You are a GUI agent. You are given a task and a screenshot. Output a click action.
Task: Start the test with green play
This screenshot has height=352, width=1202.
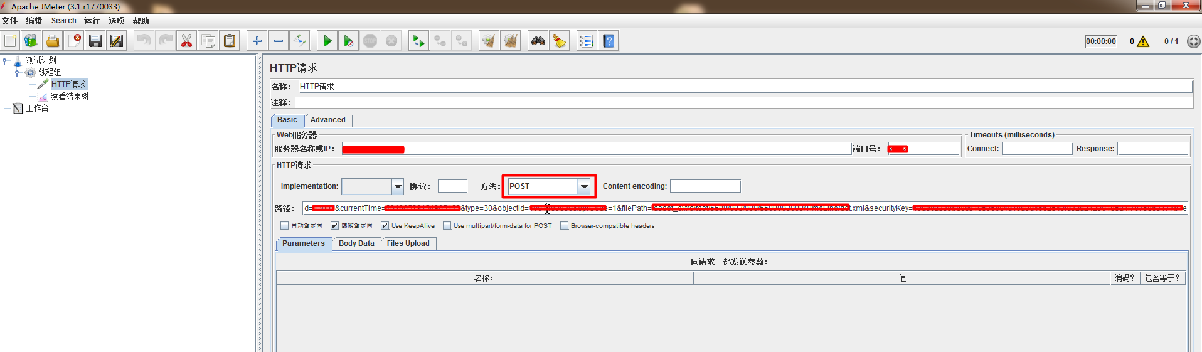click(327, 41)
